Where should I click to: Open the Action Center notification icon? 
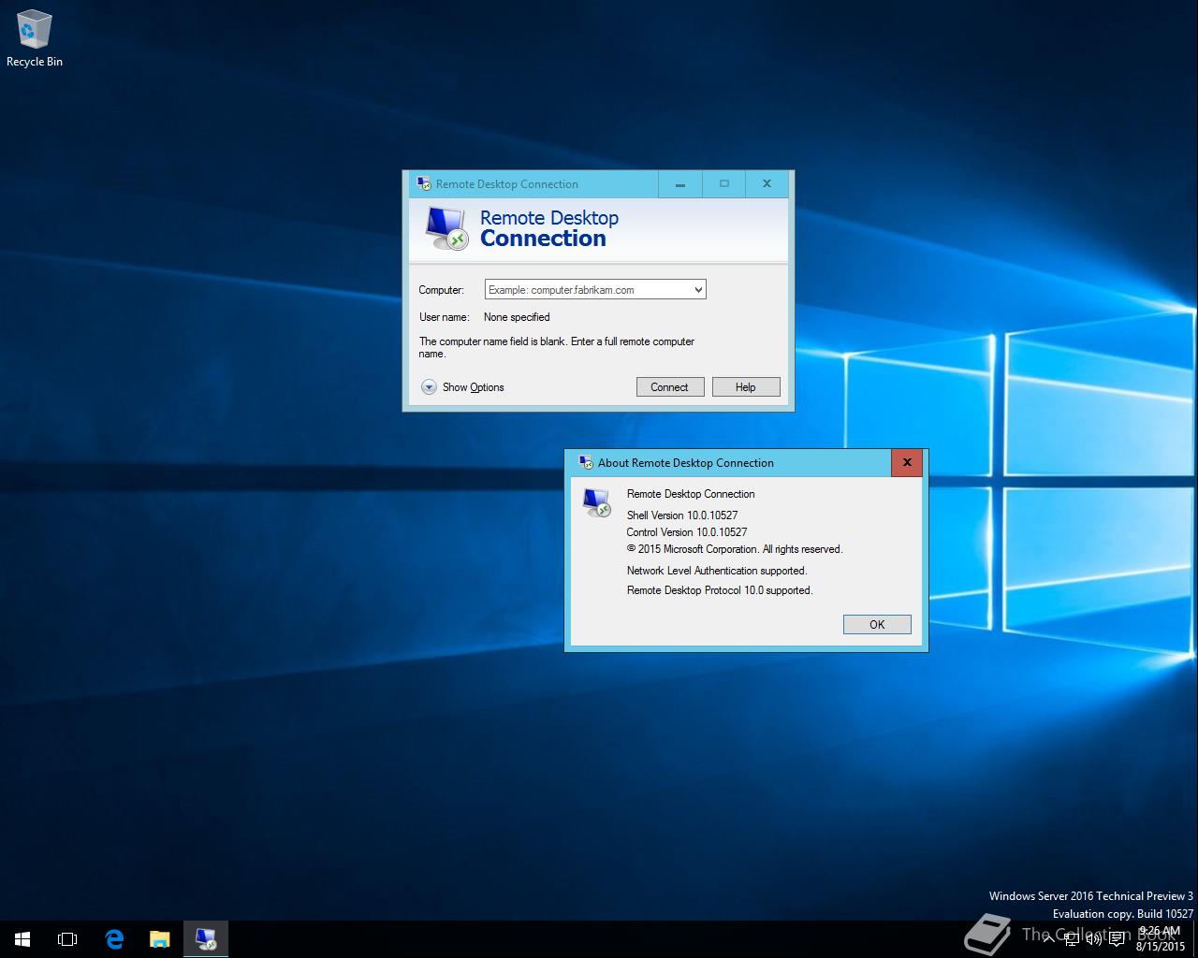point(1117,939)
